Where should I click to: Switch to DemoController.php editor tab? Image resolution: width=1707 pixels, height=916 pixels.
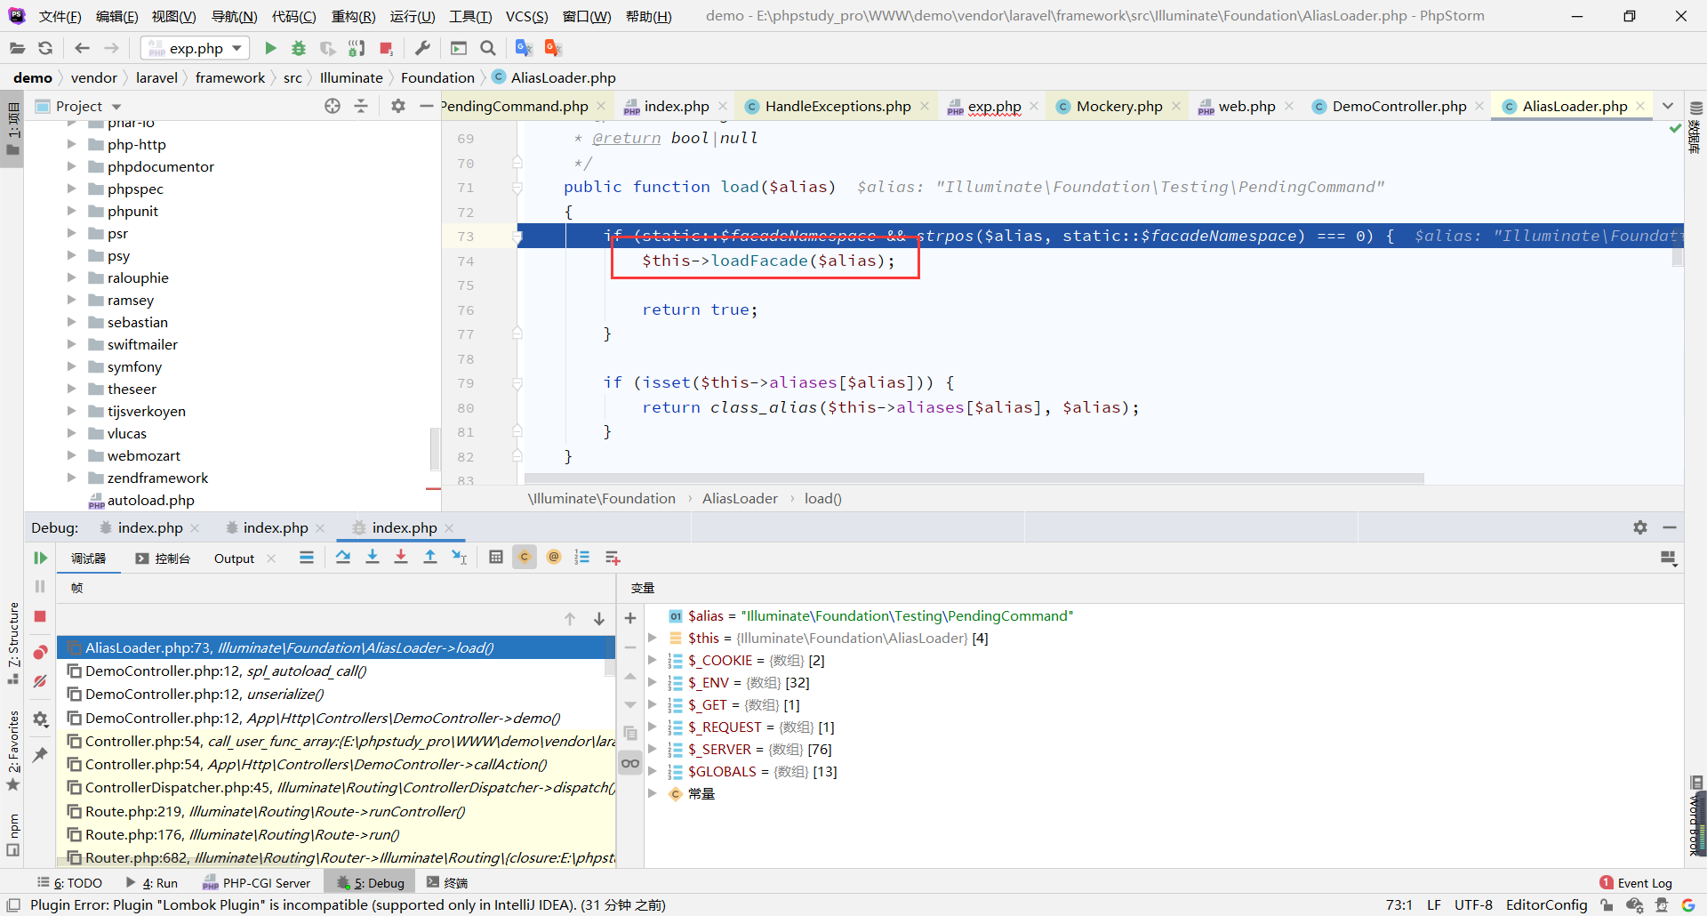[x=1398, y=106]
